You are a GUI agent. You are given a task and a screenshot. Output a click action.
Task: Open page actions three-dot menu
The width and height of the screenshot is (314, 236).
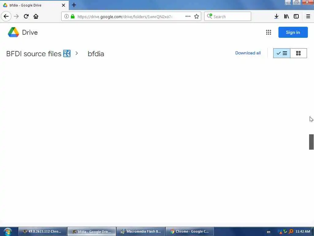pos(188,17)
